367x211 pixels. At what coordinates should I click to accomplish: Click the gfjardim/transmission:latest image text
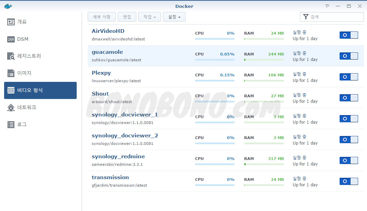tap(119, 185)
